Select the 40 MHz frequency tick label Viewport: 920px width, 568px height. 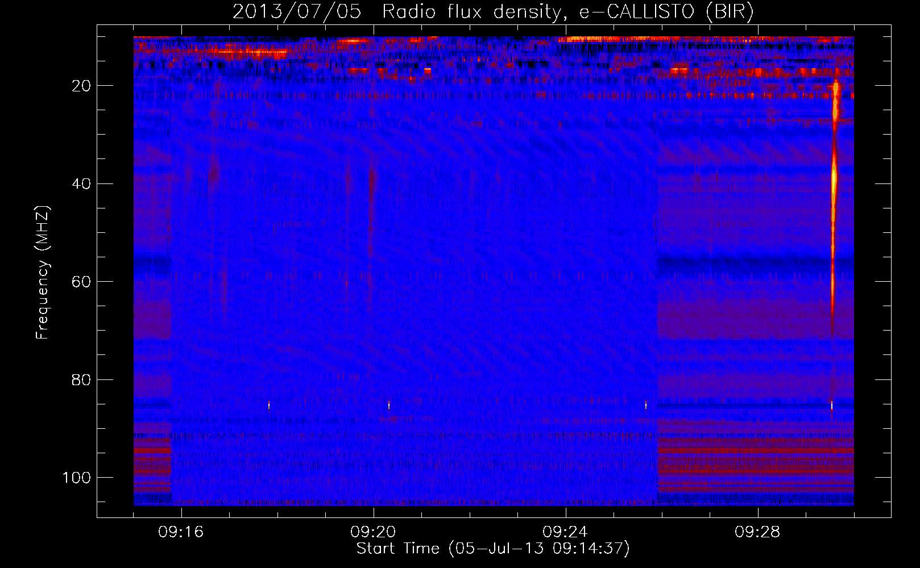pyautogui.click(x=82, y=183)
